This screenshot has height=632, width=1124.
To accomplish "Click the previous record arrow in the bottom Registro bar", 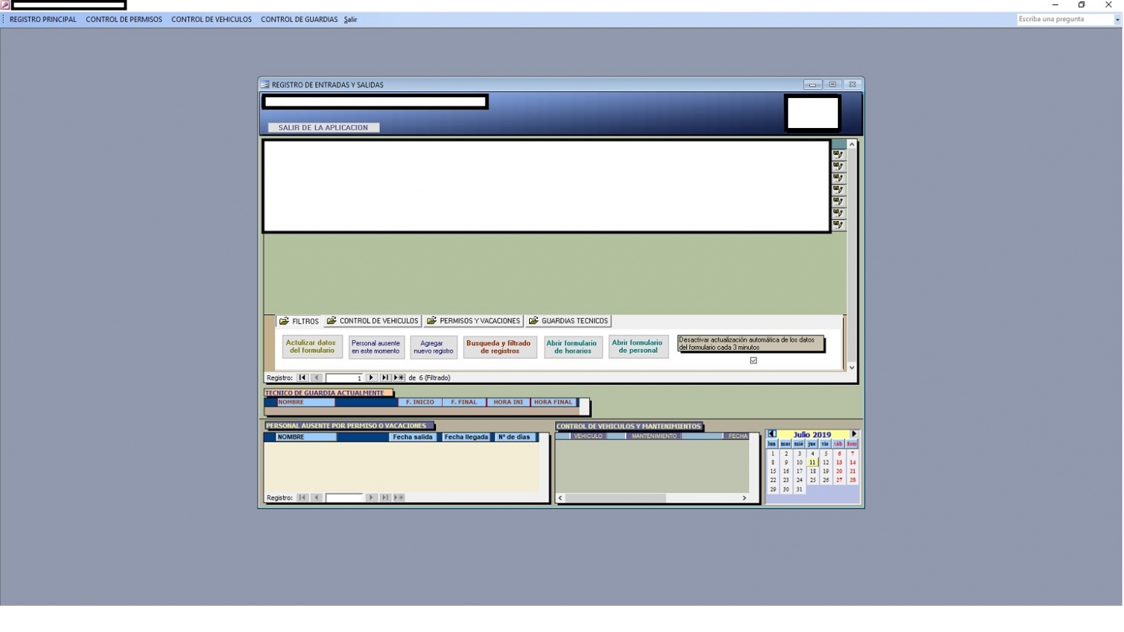I will coord(315,497).
